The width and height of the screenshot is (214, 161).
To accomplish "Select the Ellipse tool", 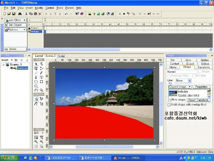I will coord(36,82).
